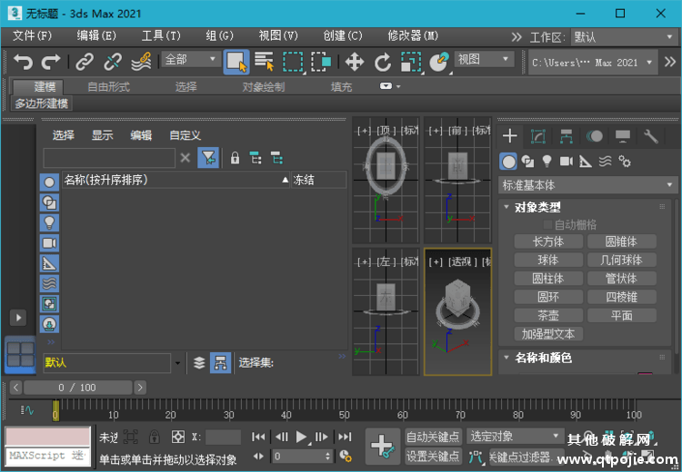Select the Rotate tool

click(383, 62)
